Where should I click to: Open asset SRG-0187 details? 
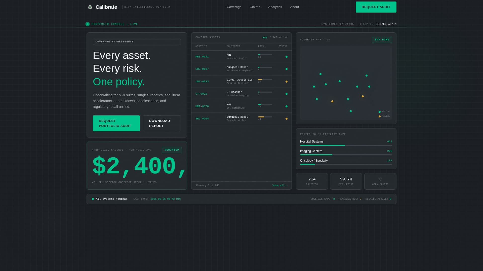click(202, 69)
